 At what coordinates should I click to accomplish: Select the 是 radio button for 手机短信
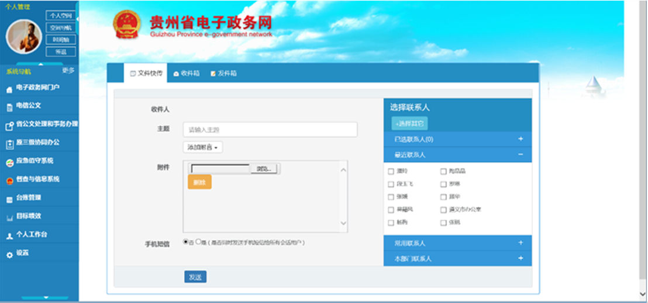click(198, 241)
